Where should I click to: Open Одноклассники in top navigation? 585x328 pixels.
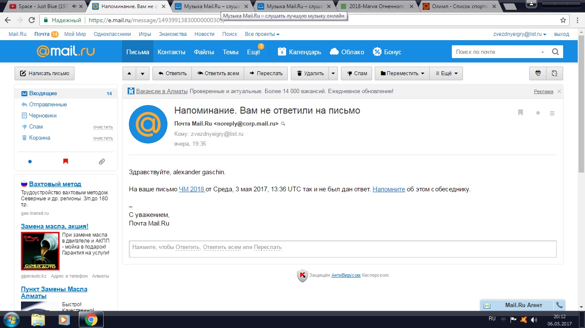pyautogui.click(x=112, y=34)
